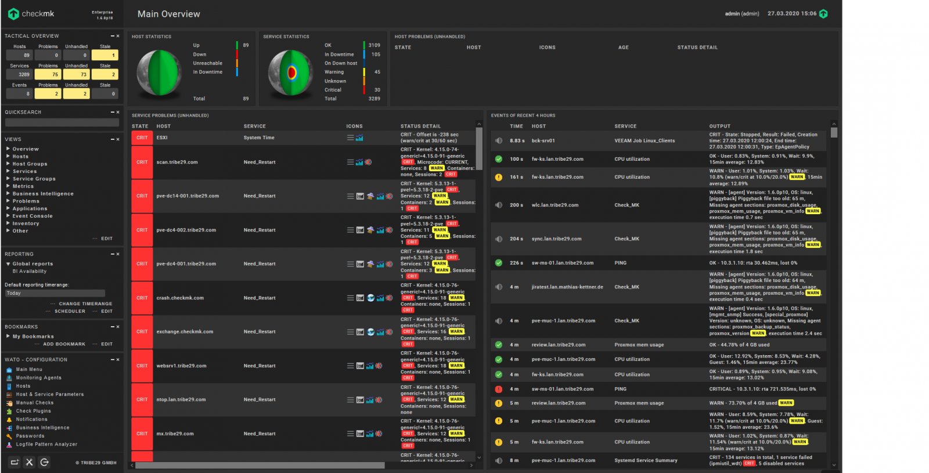Click the green checkmk logo beside the date

click(823, 14)
